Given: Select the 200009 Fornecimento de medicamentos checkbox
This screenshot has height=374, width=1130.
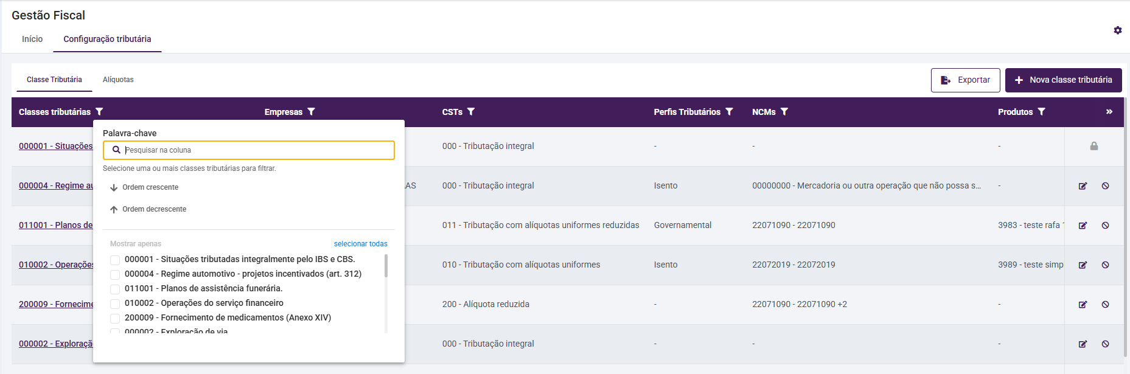Looking at the screenshot, I should pyautogui.click(x=115, y=318).
